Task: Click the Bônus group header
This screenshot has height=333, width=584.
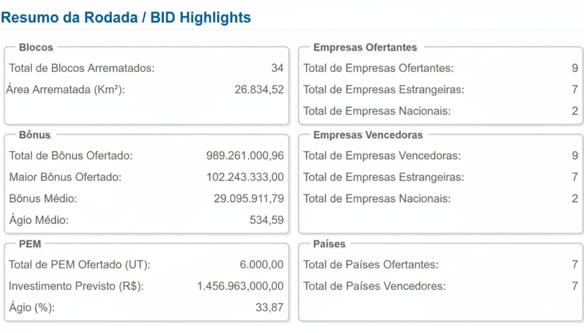Action: 35,135
